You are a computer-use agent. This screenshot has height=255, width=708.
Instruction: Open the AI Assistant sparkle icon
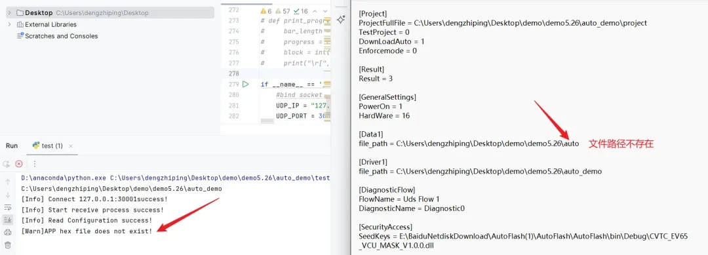(341, 20)
